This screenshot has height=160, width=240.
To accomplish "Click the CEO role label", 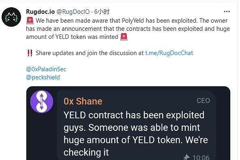I will tap(203, 101).
